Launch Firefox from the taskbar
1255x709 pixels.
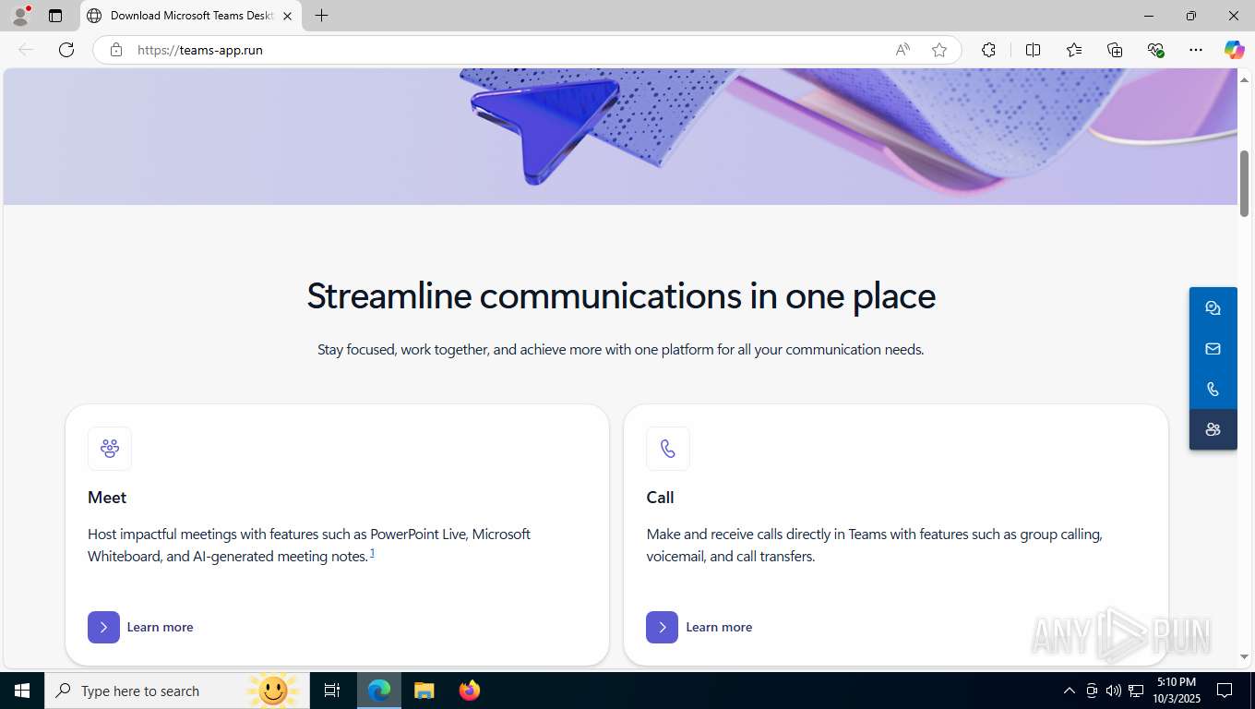pos(469,691)
